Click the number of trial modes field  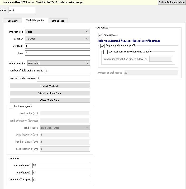(151, 73)
